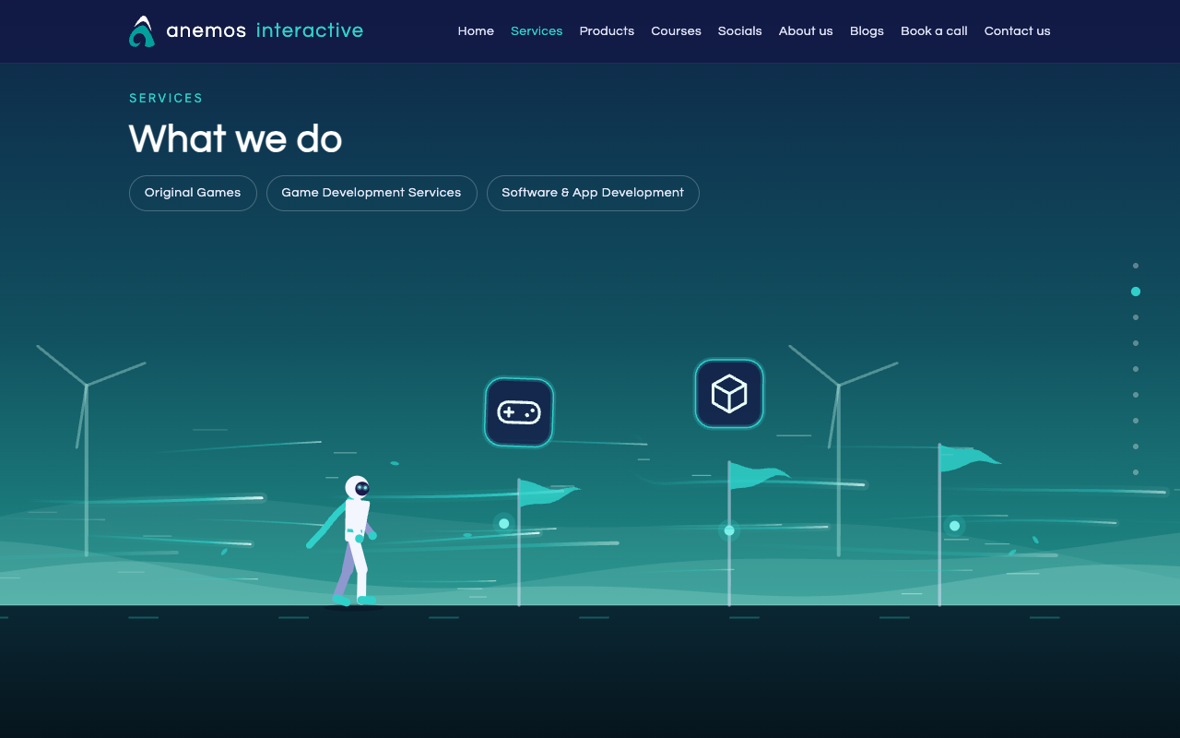
Task: Jump to the first section dot
Action: coord(1136,266)
